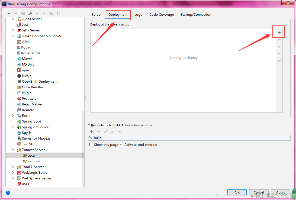The image size is (296, 200).
Task: Remove the Before launch task
Action: tap(98, 132)
